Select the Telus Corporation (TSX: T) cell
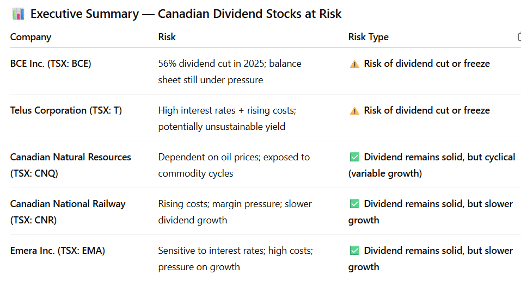521x287 pixels. (x=66, y=110)
